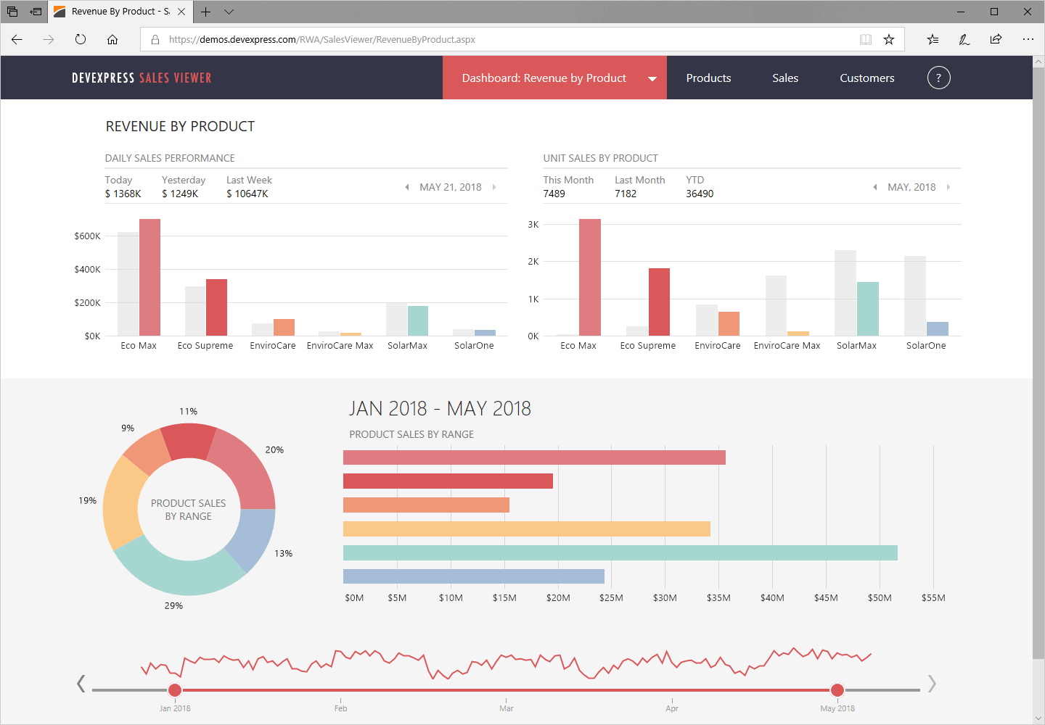Click the YTD 36490 value
The width and height of the screenshot is (1045, 725).
pyautogui.click(x=700, y=194)
